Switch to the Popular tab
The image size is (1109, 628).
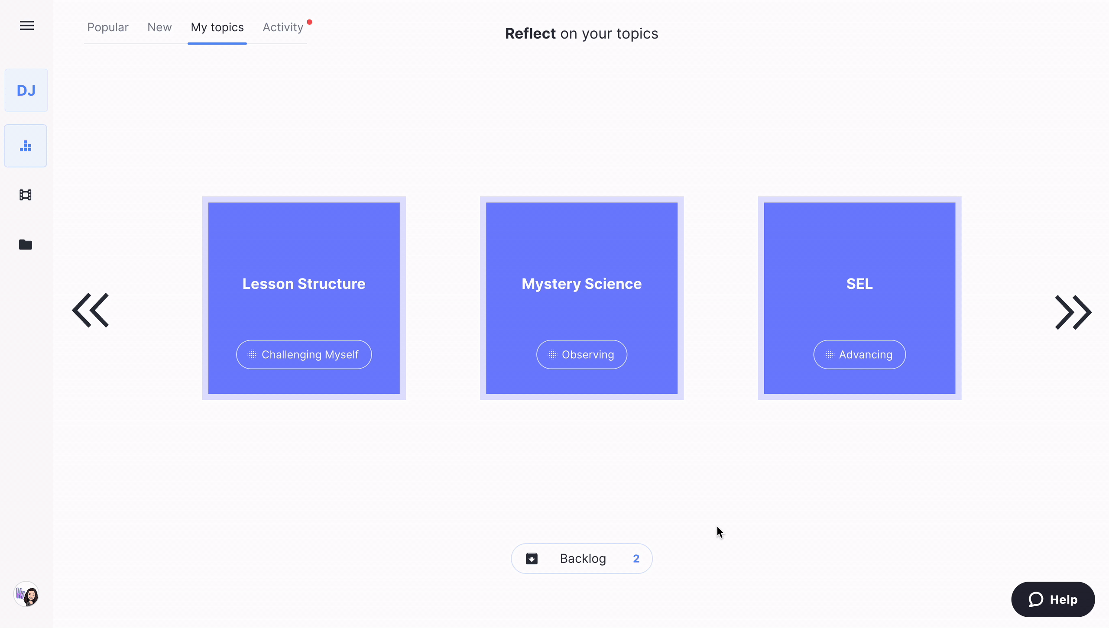pyautogui.click(x=108, y=27)
